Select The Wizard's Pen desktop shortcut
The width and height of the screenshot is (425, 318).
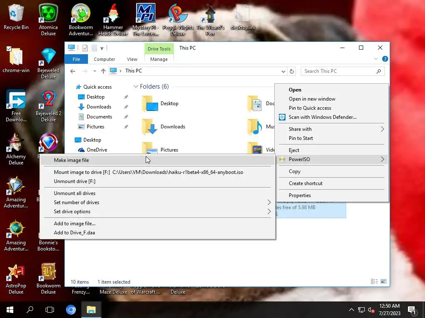click(x=210, y=19)
